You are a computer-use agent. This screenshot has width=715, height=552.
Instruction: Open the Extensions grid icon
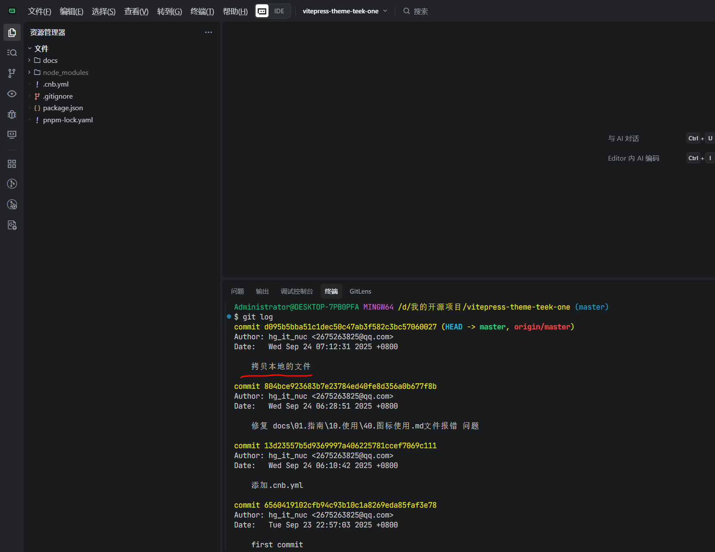[12, 164]
